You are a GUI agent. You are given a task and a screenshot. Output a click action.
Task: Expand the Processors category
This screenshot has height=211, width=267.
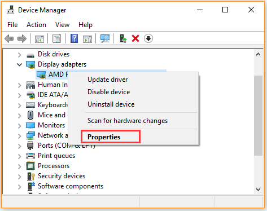tap(19, 166)
